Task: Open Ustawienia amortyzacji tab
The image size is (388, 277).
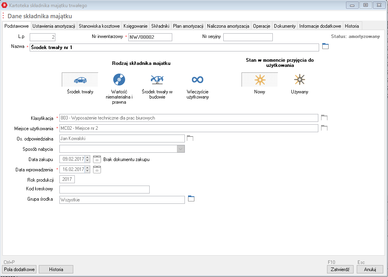Action: (54, 26)
